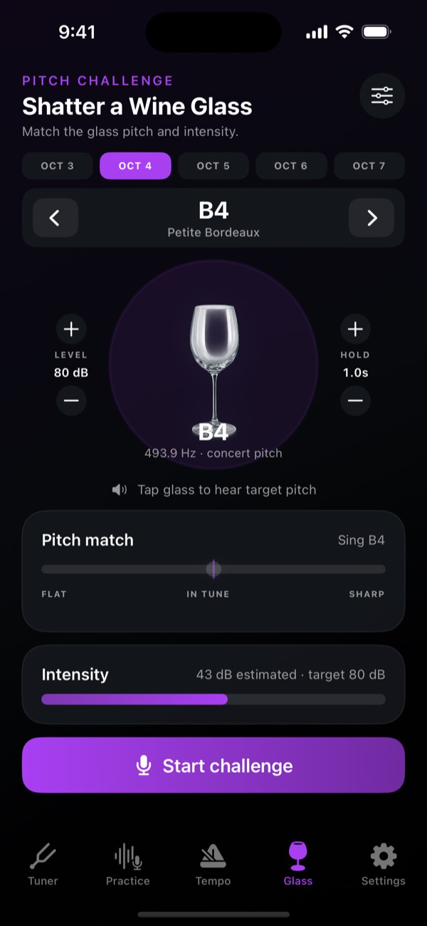
Task: Click the Pitch match slider marker
Action: [213, 569]
